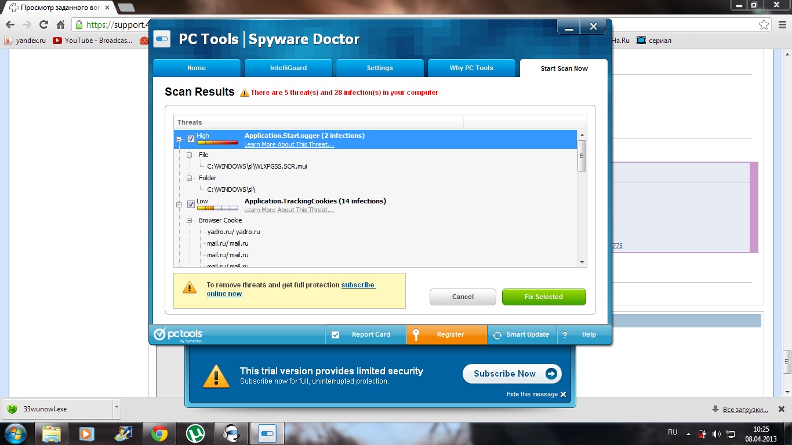Click the yellow warning icon in the subscribe notice
The image size is (792, 445).
coord(190,287)
